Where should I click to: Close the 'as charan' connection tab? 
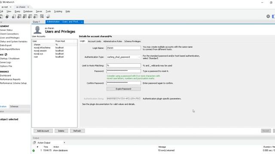point(28,7)
